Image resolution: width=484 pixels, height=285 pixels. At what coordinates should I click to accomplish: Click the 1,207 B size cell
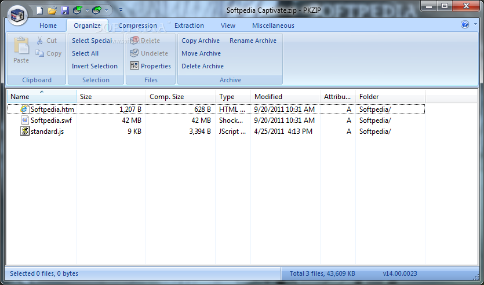click(130, 109)
